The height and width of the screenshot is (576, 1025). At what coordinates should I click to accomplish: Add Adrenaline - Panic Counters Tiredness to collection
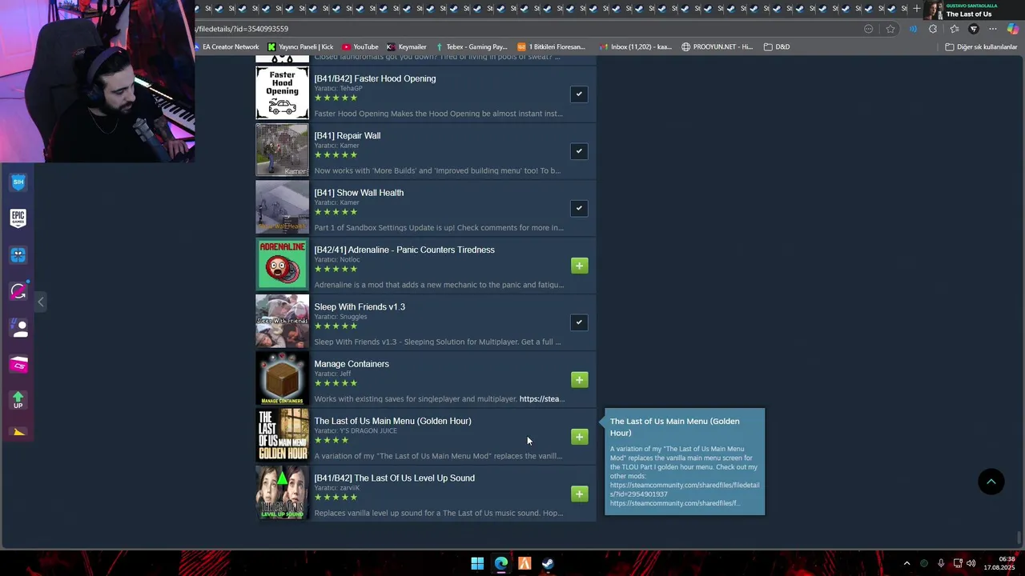(x=579, y=266)
